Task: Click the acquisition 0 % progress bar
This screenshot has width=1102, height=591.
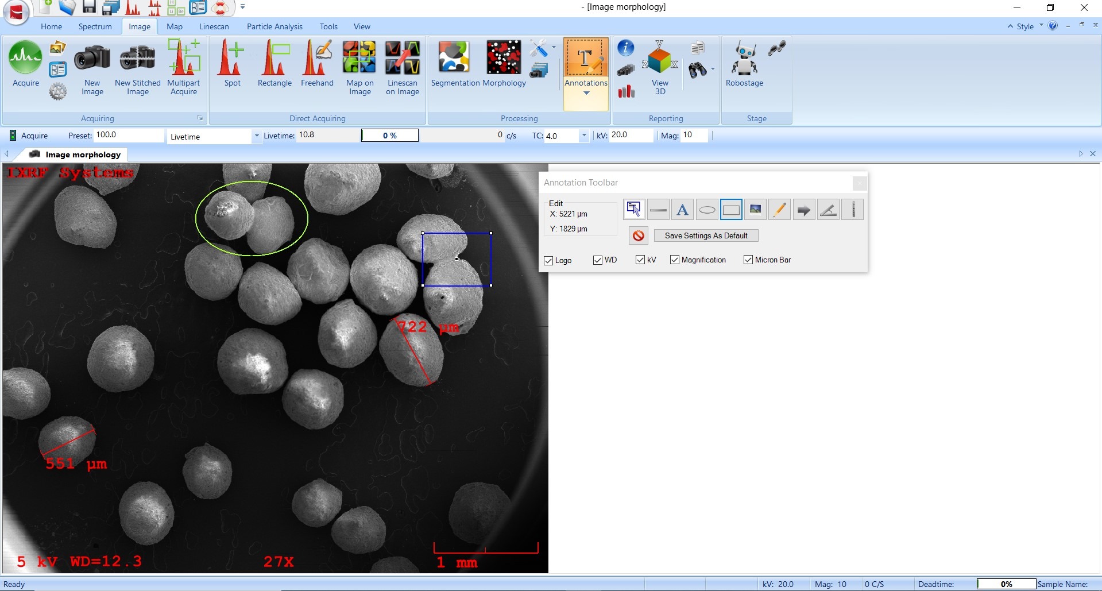Action: tap(389, 136)
